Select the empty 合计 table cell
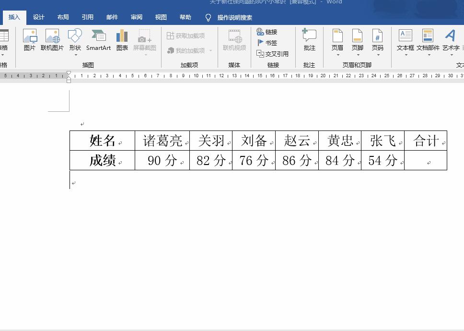The width and height of the screenshot is (464, 331). [425, 160]
